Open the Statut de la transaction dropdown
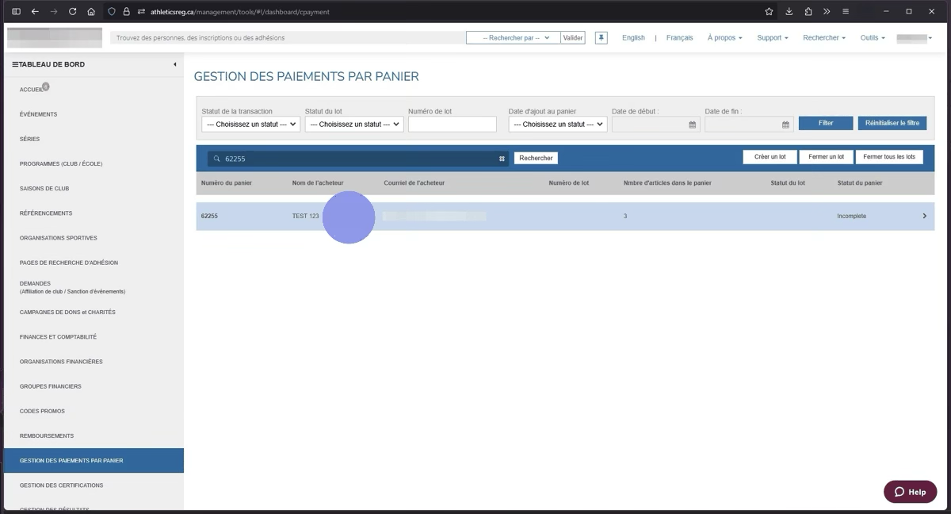 tap(250, 125)
